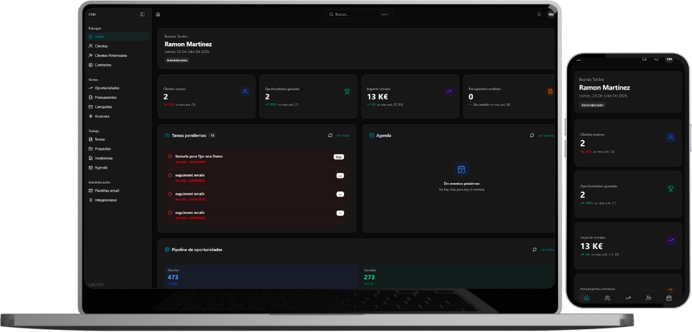Collapse the sidebar using the panel toggle icon
The height and width of the screenshot is (332, 692).
coord(143,14)
